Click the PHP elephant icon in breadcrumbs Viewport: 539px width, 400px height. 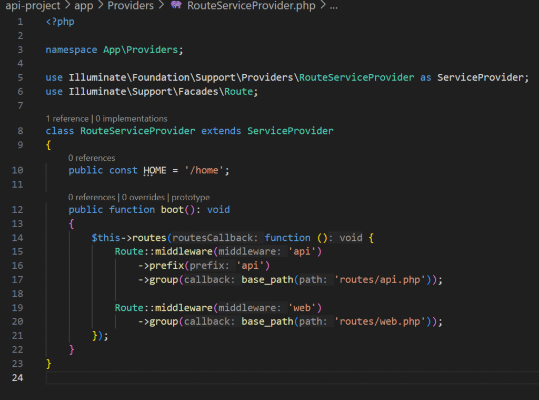tap(177, 6)
